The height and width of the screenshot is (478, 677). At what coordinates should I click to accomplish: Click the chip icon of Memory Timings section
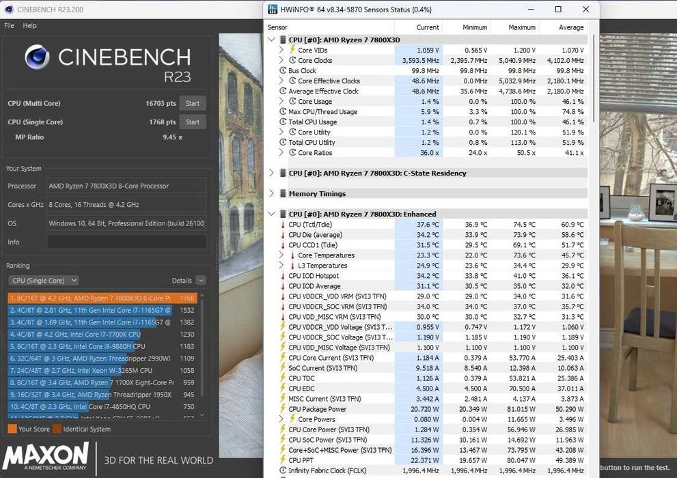click(283, 194)
